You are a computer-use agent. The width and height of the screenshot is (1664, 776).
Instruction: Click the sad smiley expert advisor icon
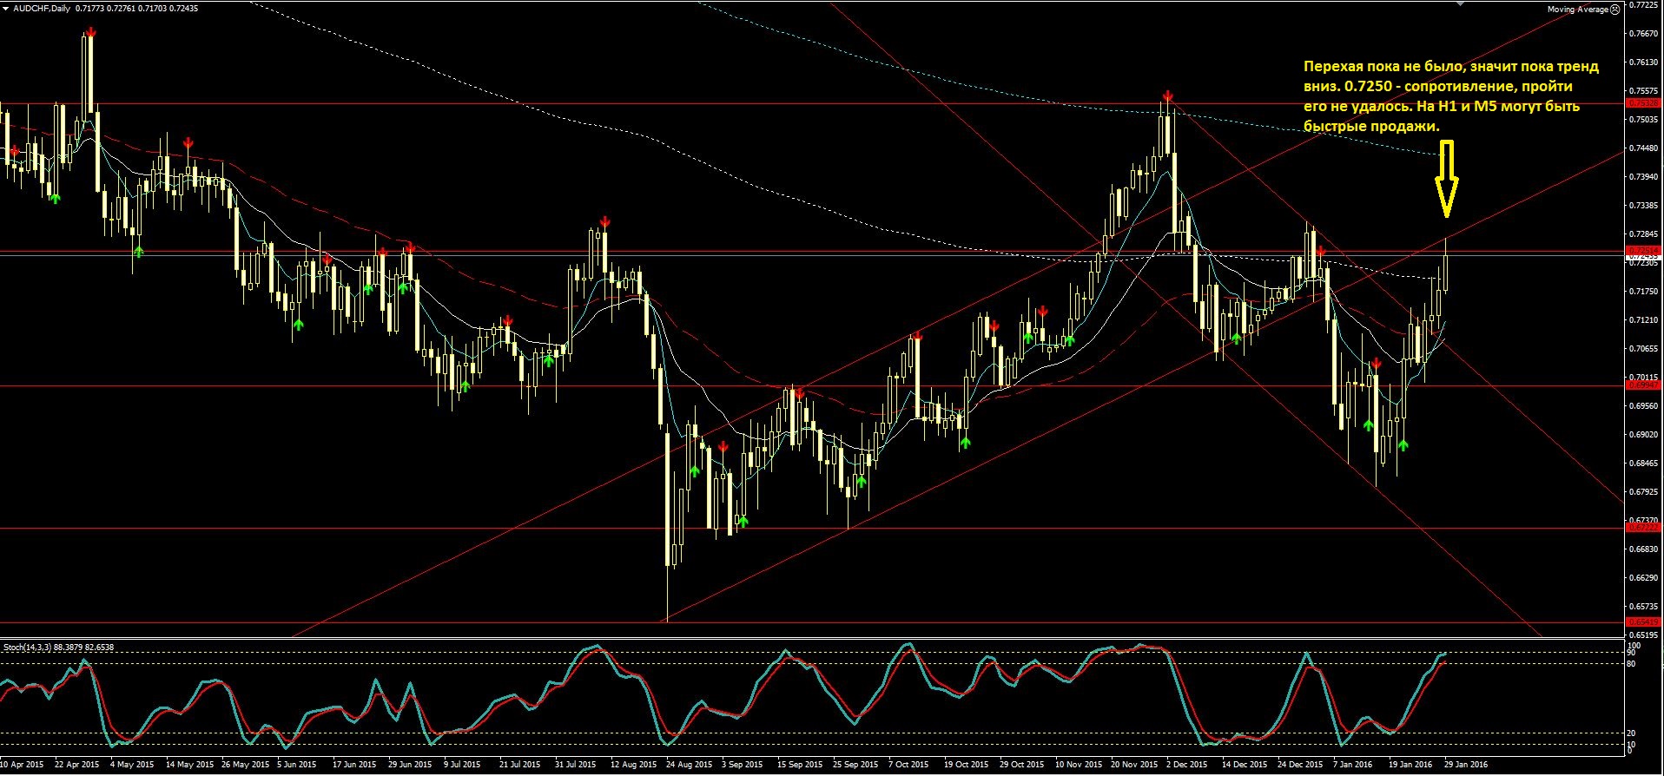tap(1614, 10)
